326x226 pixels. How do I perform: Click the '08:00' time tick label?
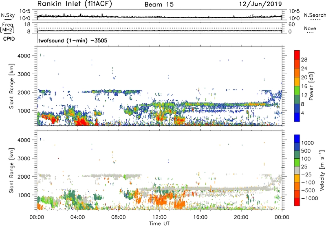(119, 217)
